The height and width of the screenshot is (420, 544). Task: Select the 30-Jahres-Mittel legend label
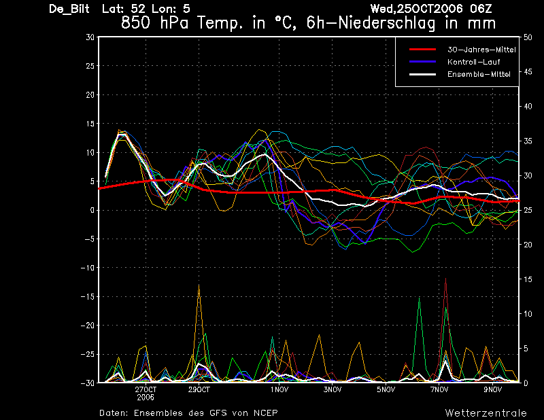(x=481, y=50)
